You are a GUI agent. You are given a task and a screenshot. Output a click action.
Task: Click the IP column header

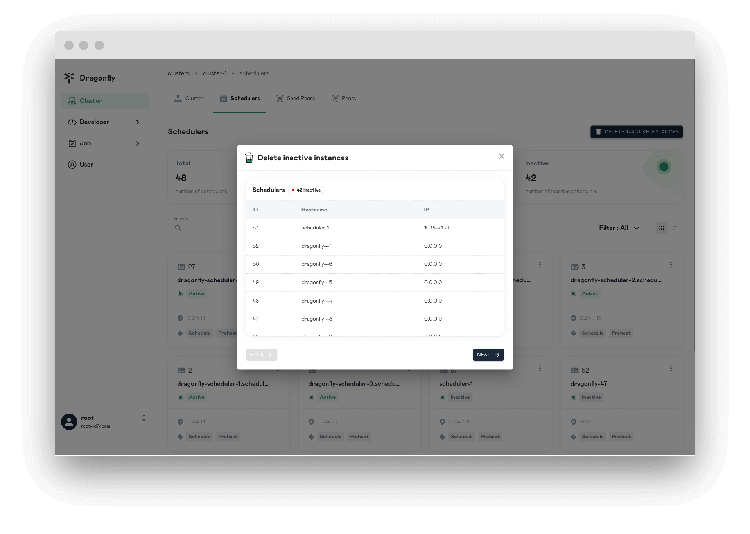[x=426, y=210]
